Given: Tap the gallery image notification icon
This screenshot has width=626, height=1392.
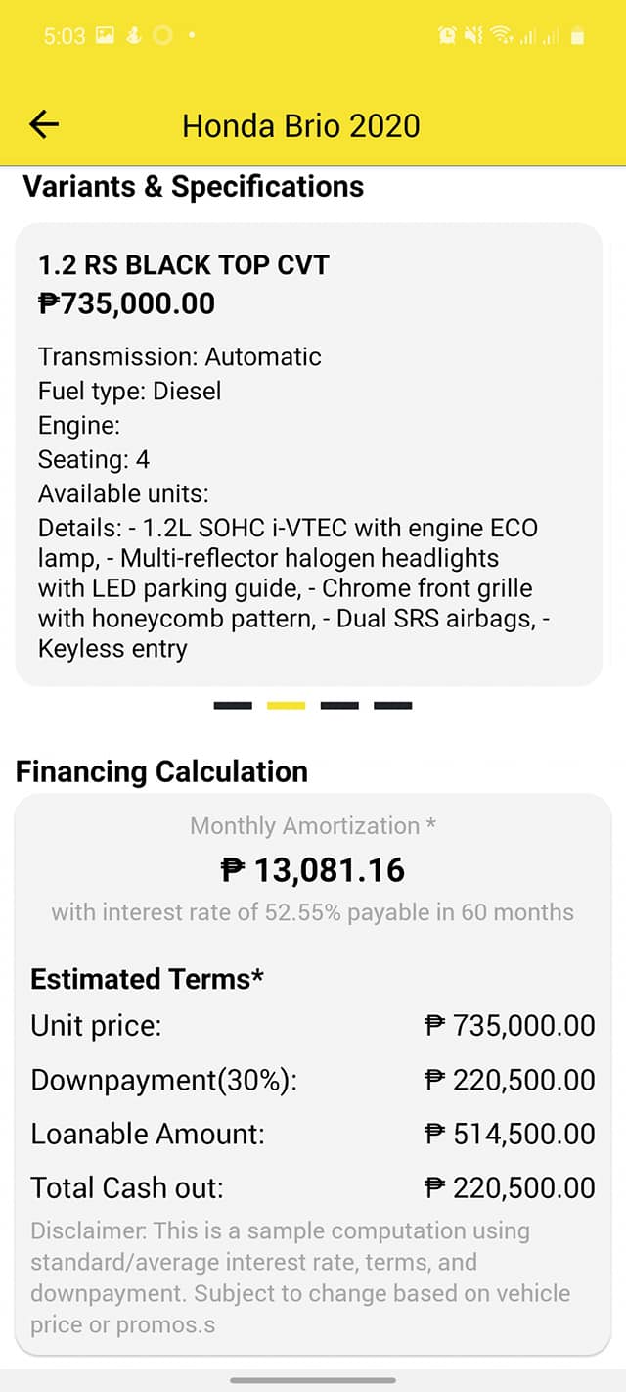Looking at the screenshot, I should 107,35.
